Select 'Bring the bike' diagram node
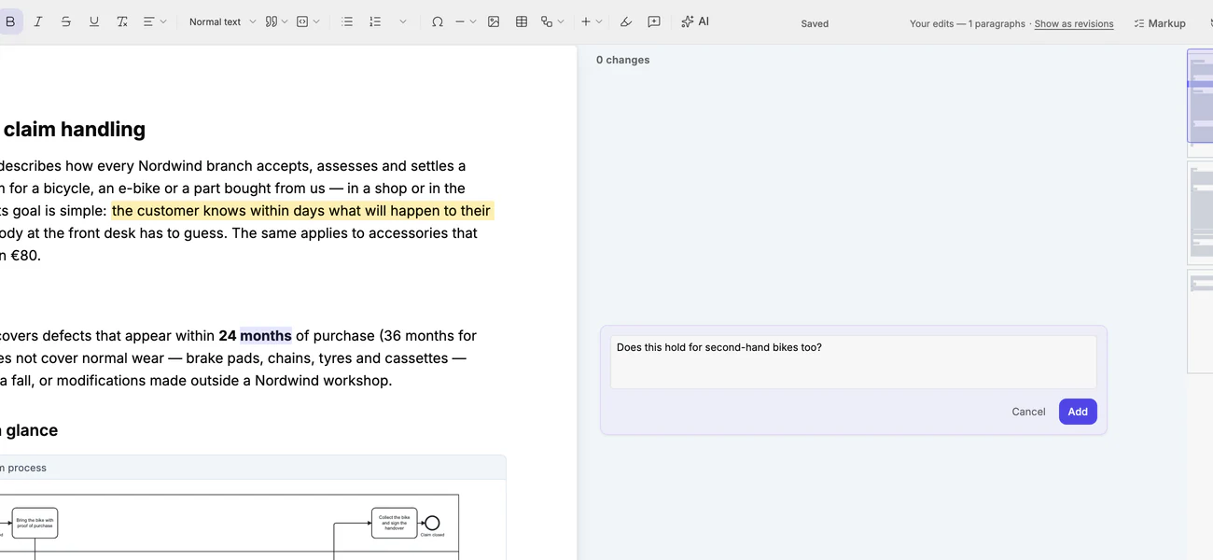 35,523
